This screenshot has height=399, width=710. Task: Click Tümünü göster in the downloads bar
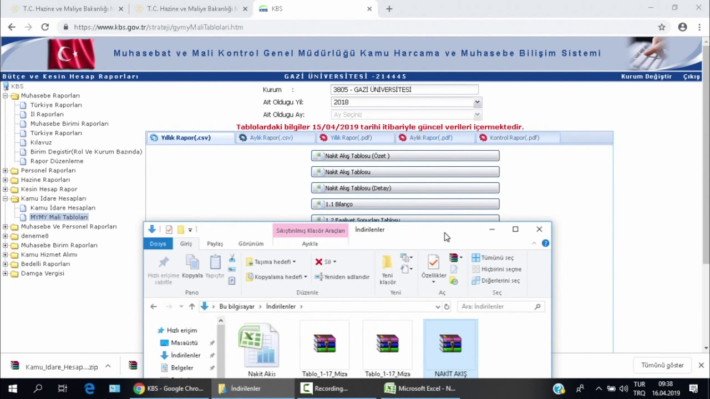click(662, 365)
